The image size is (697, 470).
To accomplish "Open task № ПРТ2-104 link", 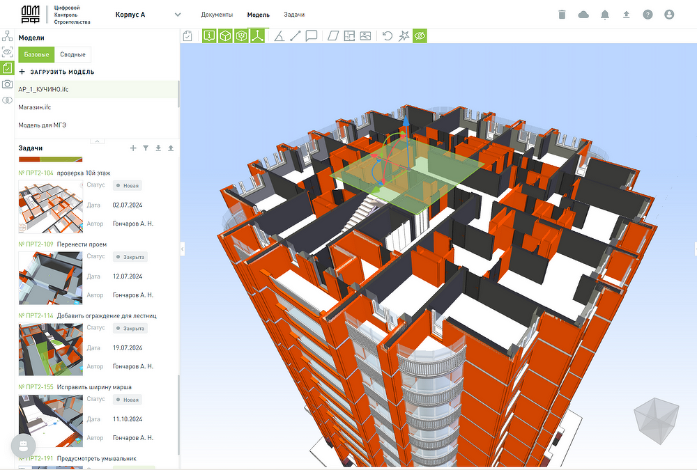I will click(x=36, y=173).
